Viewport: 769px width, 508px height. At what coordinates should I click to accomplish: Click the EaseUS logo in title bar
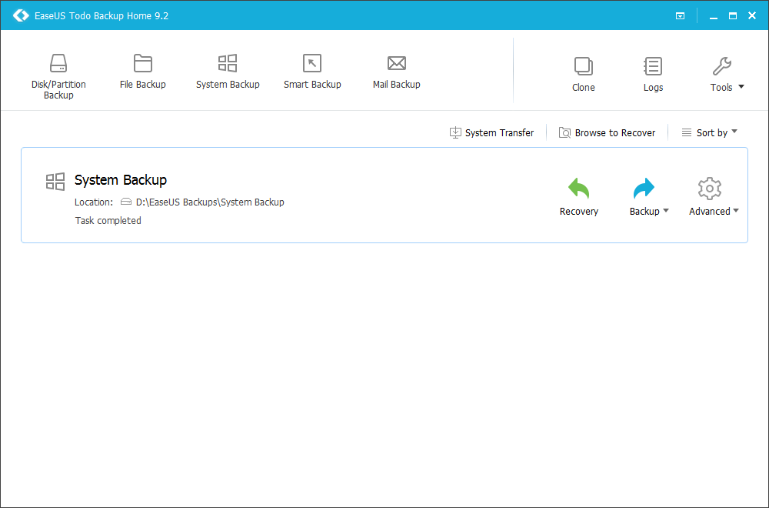tap(21, 15)
